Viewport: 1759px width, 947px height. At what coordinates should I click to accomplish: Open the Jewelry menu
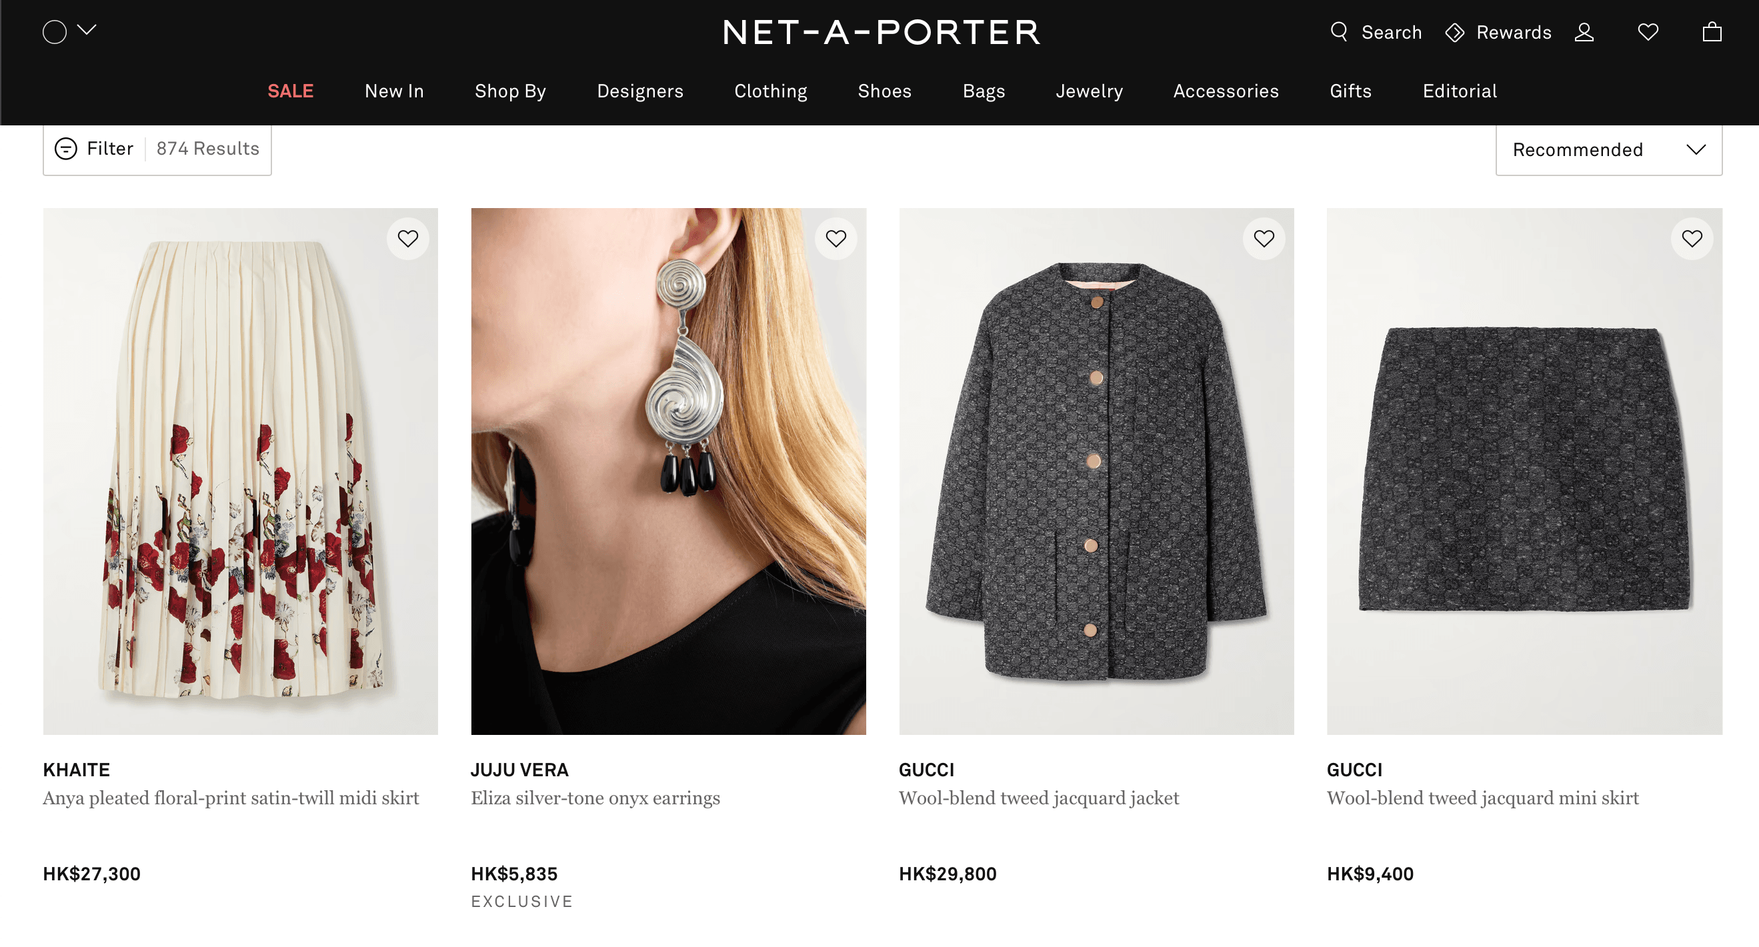[x=1088, y=91]
